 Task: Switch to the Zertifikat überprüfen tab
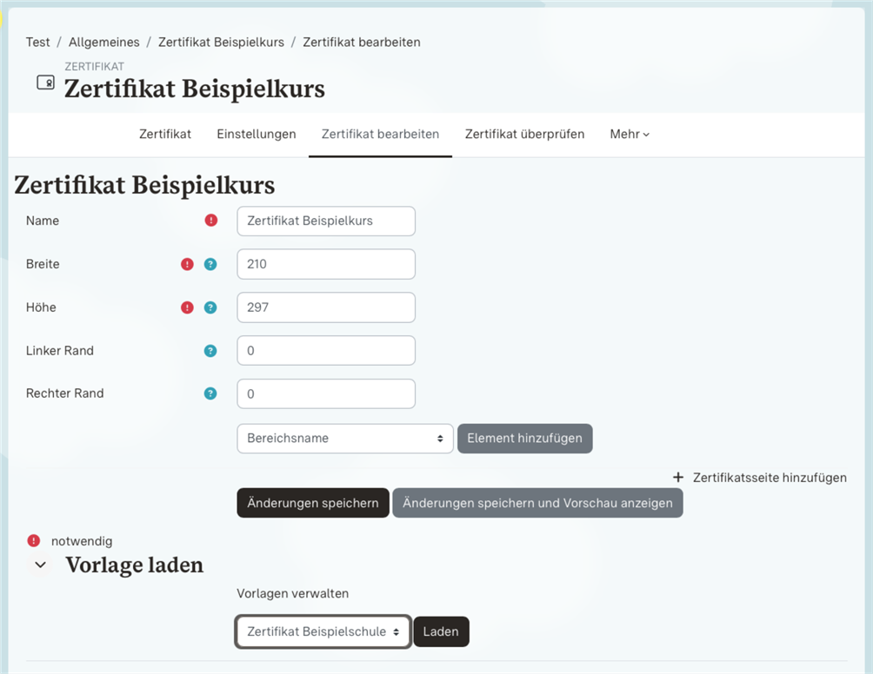pos(524,134)
